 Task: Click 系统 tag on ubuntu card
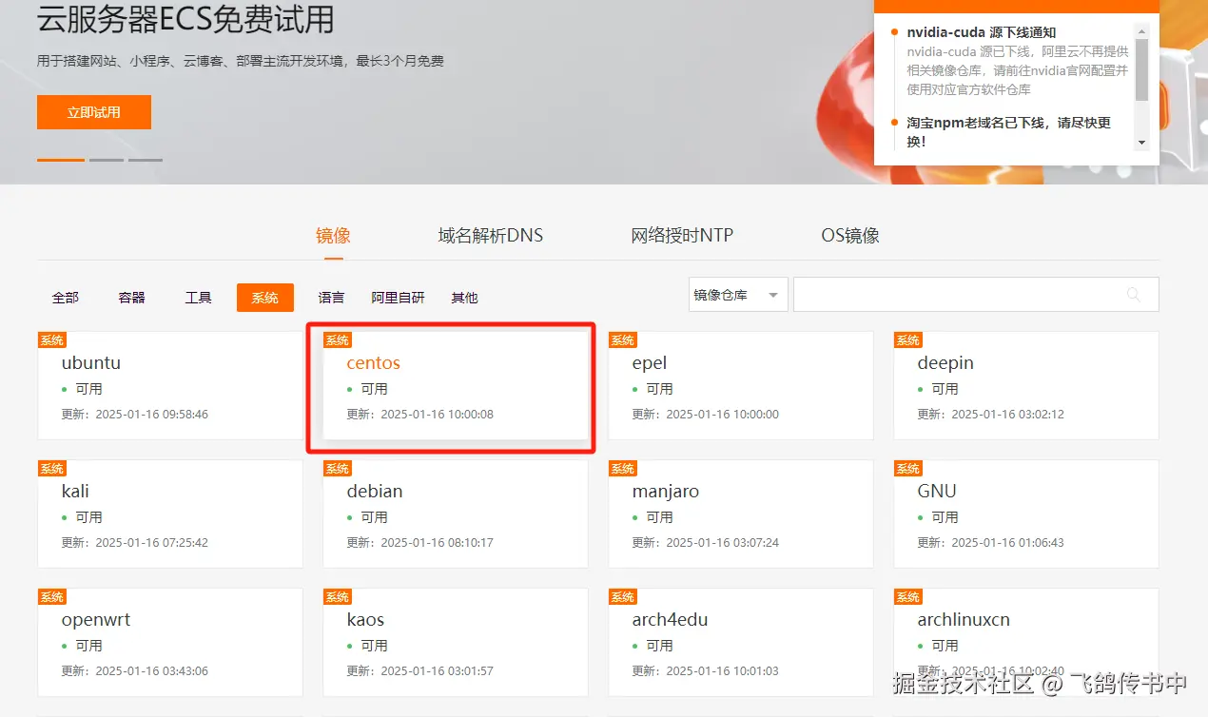tap(52, 340)
